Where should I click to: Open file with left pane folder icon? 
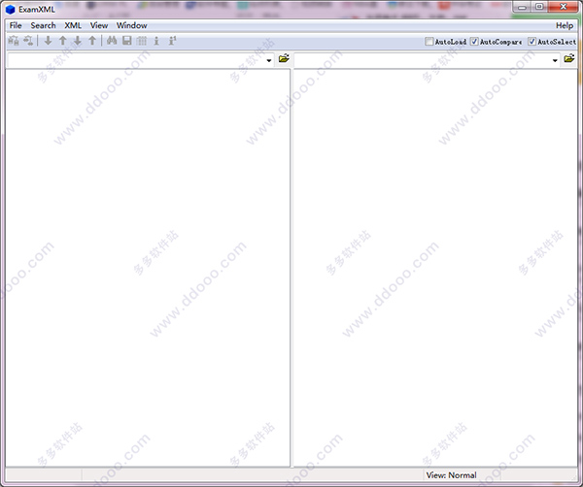[284, 58]
